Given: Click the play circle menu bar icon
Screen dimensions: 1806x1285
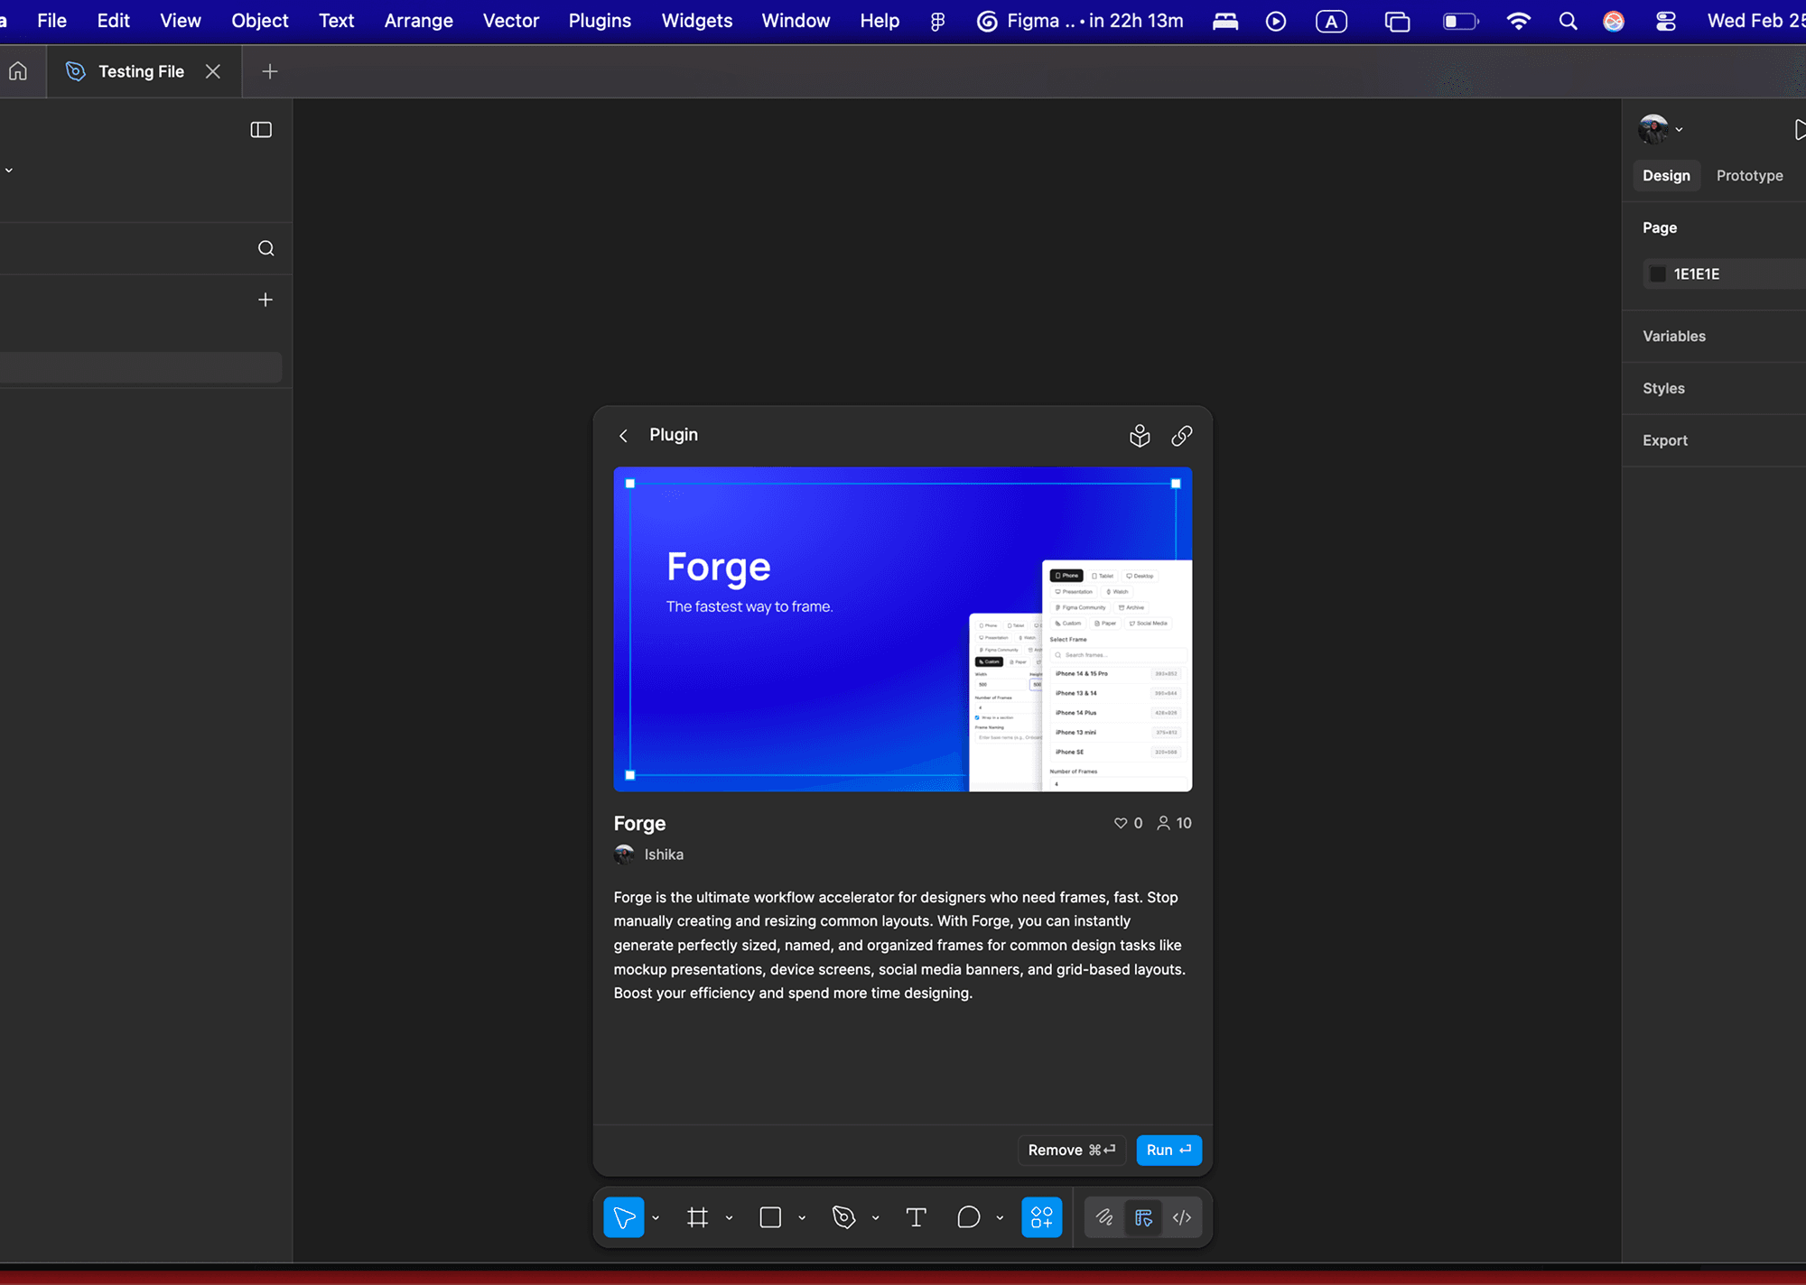Looking at the screenshot, I should (x=1276, y=21).
